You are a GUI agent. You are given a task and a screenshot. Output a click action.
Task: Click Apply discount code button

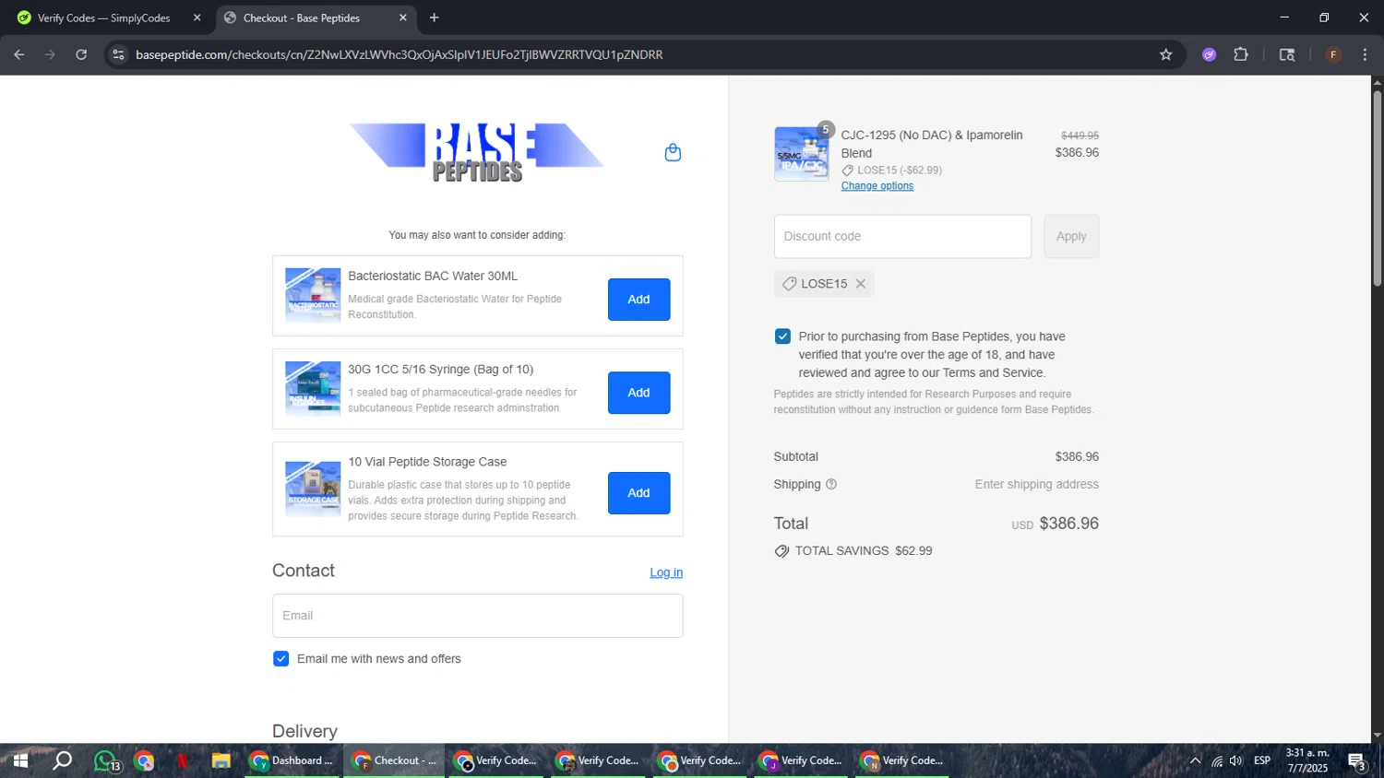[1071, 237]
